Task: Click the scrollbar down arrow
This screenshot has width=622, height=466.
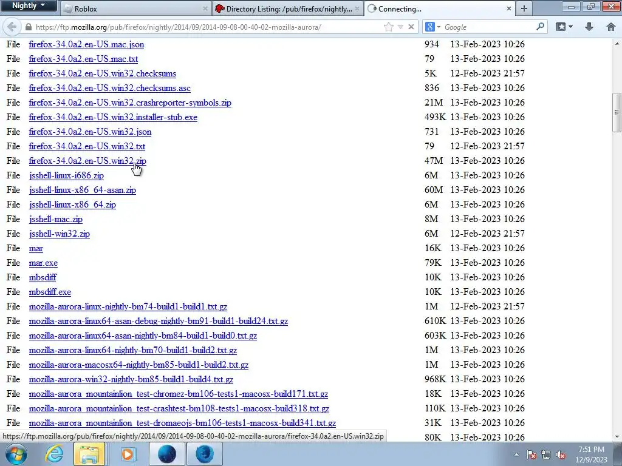Action: pyautogui.click(x=617, y=437)
